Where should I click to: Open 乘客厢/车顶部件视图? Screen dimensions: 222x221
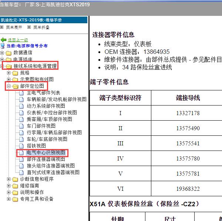50,119
